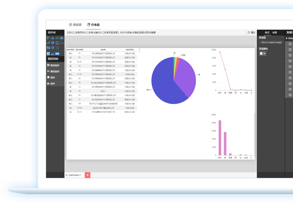Click the table grid component icon

(53, 48)
